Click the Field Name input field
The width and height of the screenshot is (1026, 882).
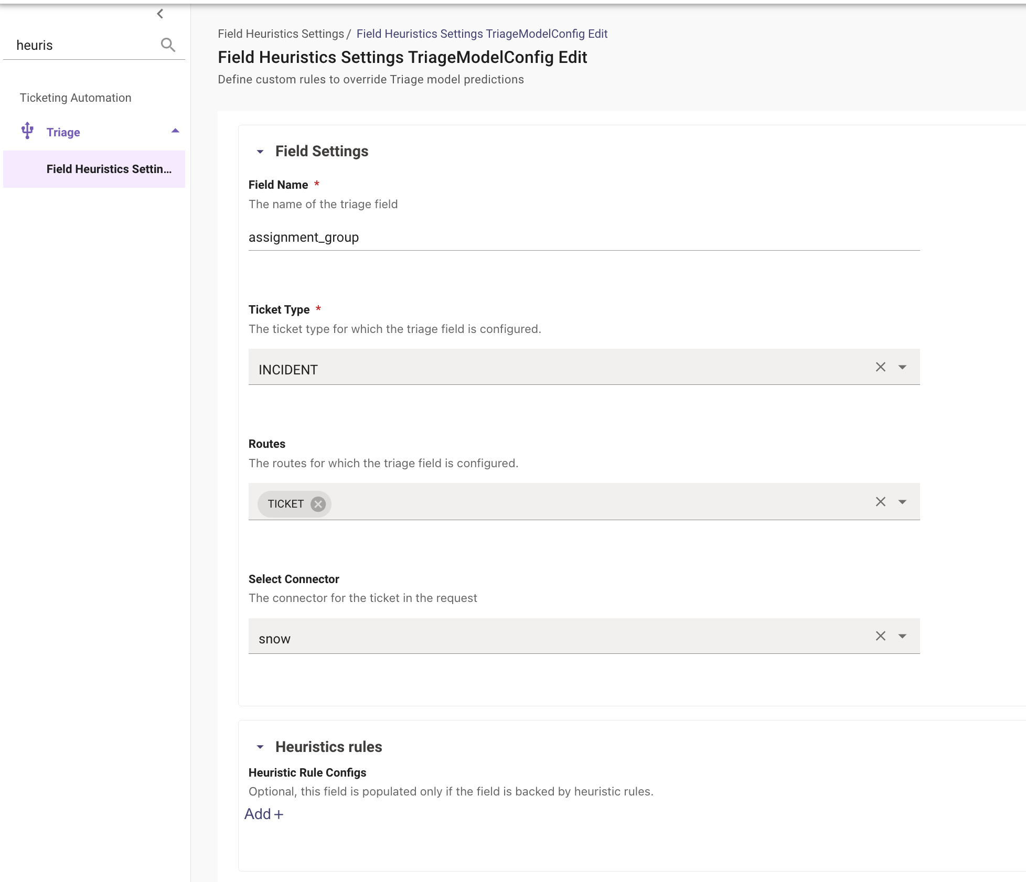pyautogui.click(x=583, y=238)
